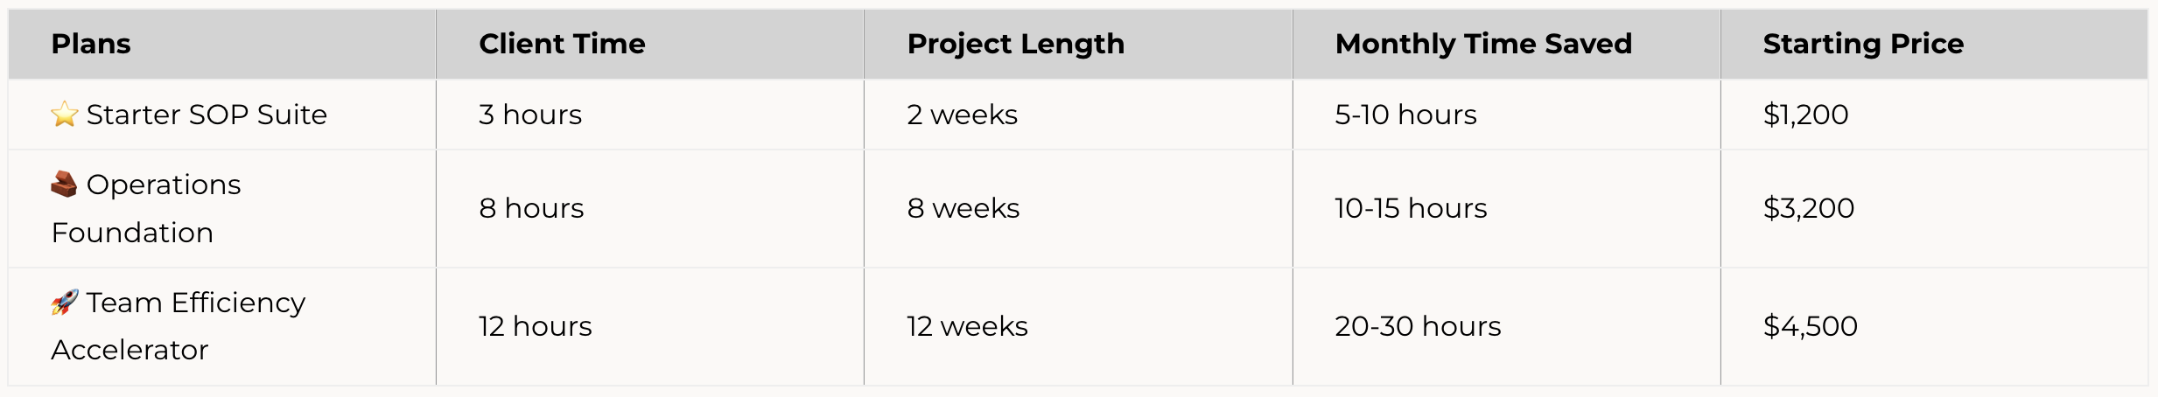Click the Monthly Time Saved header
This screenshot has width=2158, height=397.
click(1483, 44)
